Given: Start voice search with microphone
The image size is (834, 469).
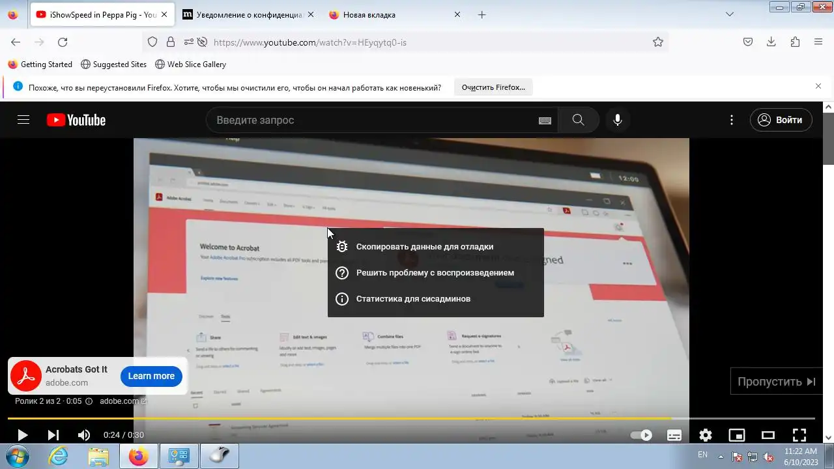Looking at the screenshot, I should coord(618,120).
